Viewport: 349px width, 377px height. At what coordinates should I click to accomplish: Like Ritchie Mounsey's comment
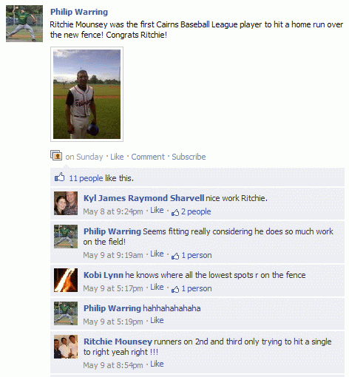[x=157, y=364]
